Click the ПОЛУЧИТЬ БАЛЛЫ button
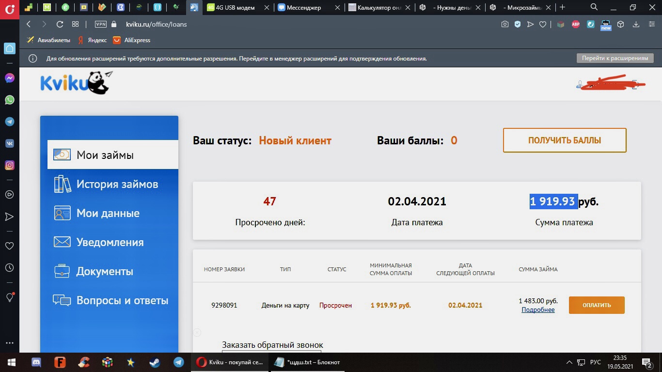The image size is (662, 372). coord(565,140)
